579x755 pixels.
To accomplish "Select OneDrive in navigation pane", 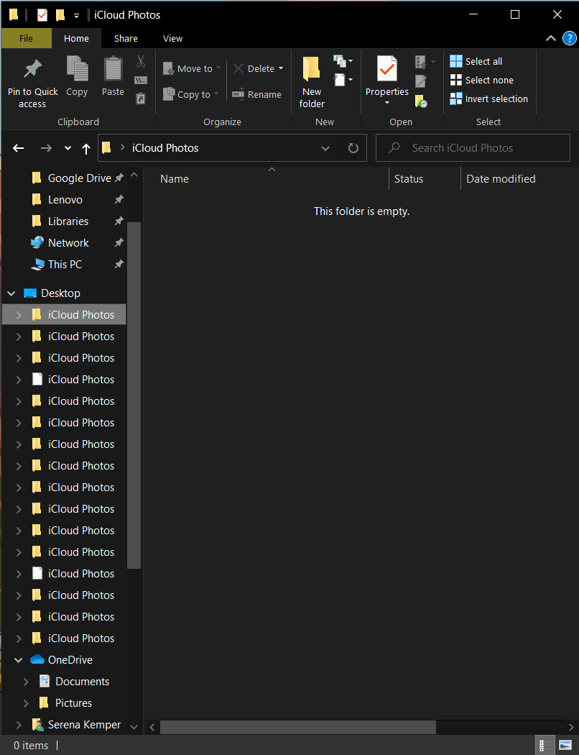I will (70, 660).
